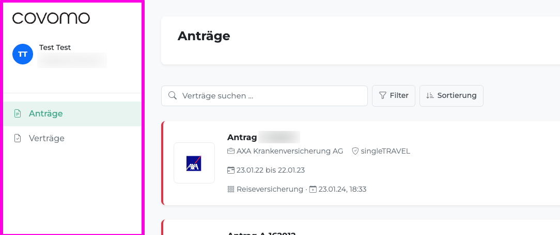
Task: Click AXA Krankenversicherung AG insurer label
Action: 290,151
